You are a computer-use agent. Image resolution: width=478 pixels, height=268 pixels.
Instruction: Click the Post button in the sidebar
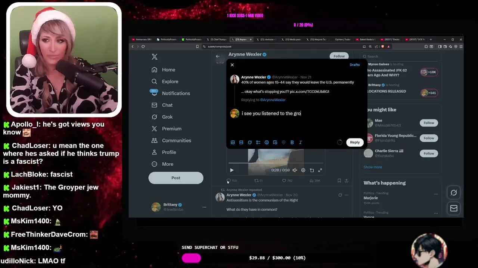click(x=176, y=178)
